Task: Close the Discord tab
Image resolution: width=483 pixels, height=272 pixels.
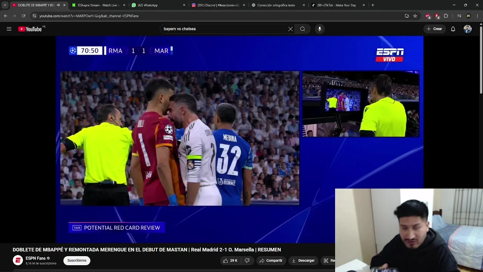Action: 244,5
